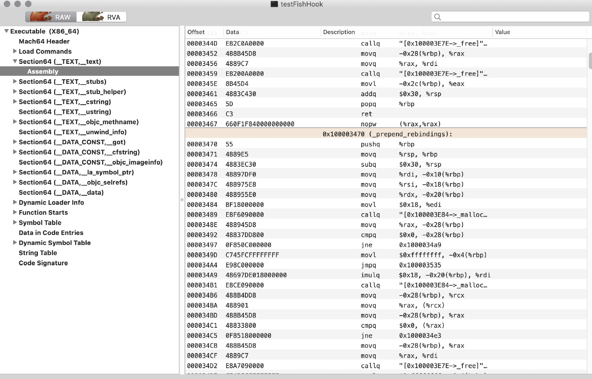Click free callq at offset 000034D2

point(386,366)
